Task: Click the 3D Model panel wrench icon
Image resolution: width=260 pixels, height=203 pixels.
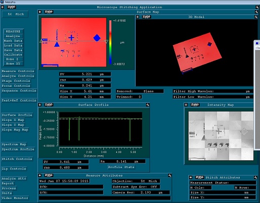Action: tap(255, 17)
